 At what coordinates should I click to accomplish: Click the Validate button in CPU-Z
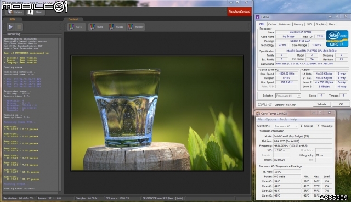(322, 104)
